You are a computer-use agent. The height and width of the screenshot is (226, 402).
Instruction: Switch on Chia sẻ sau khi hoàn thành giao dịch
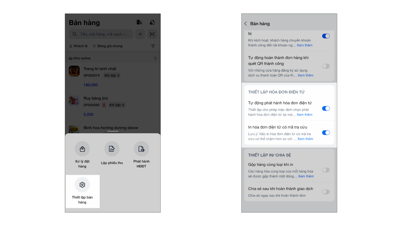tap(326, 192)
